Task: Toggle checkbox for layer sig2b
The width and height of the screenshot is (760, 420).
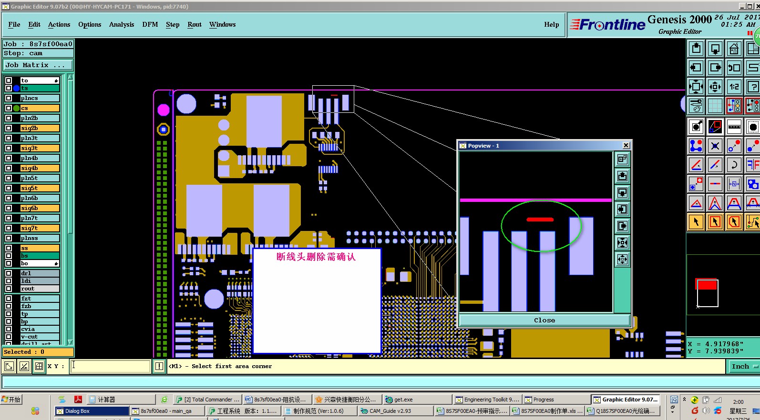Action: click(9, 128)
